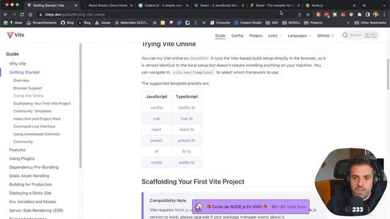390x219 pixels.
Task: Go to Community Templates section
Action: tap(32, 111)
